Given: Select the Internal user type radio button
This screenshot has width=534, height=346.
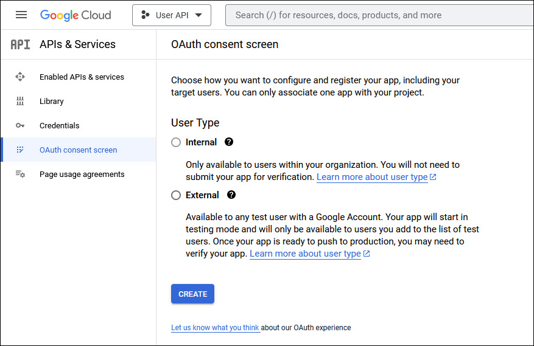Looking at the screenshot, I should 176,142.
